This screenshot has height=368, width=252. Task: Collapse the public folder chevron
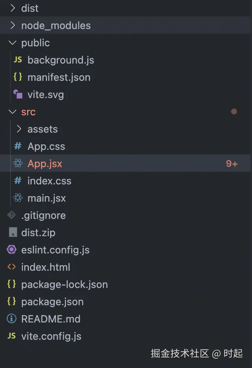tap(13, 43)
